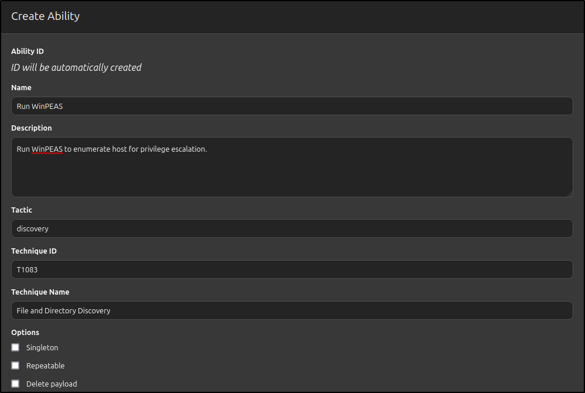Click the italic ID will be automatically created text
Image resolution: width=585 pixels, height=393 pixels.
point(76,67)
